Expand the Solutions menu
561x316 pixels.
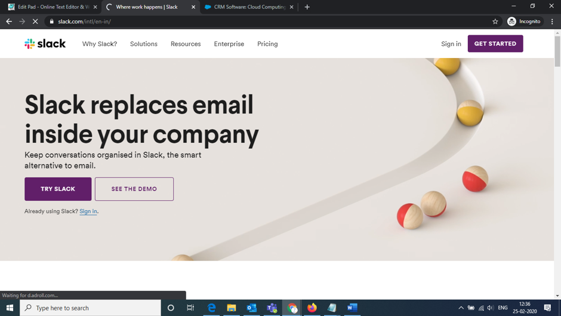pos(143,44)
